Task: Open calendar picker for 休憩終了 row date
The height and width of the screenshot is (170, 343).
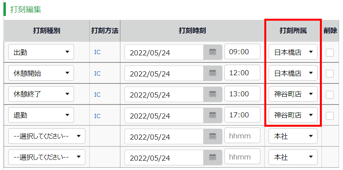Action: pos(213,94)
